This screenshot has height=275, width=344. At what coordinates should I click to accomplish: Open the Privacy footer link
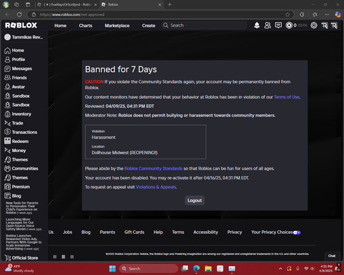pos(235,232)
